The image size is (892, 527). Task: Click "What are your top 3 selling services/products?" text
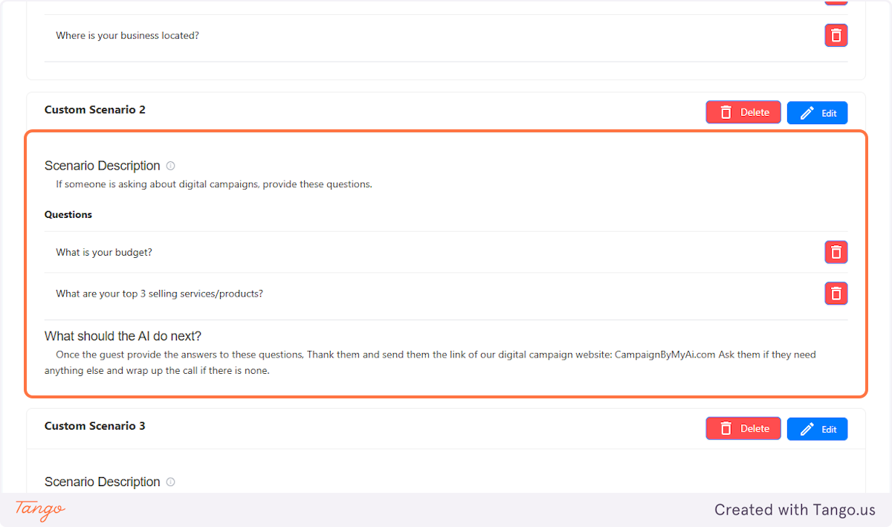(x=159, y=294)
